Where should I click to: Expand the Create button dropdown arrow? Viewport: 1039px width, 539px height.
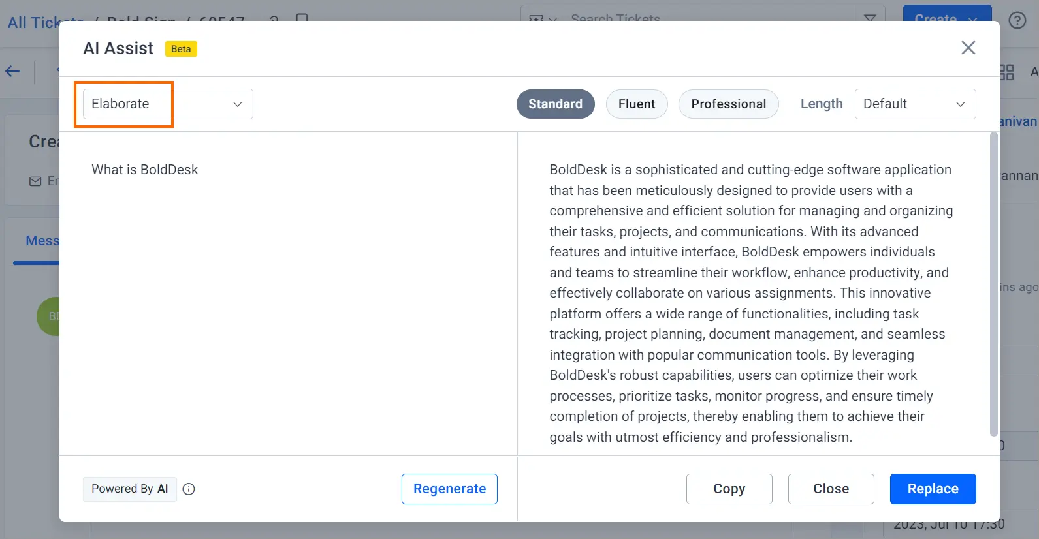tap(974, 20)
